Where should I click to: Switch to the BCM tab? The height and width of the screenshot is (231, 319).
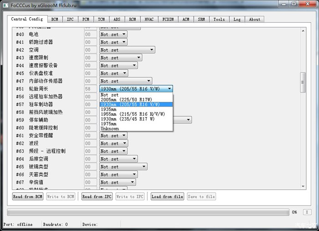pos(55,20)
